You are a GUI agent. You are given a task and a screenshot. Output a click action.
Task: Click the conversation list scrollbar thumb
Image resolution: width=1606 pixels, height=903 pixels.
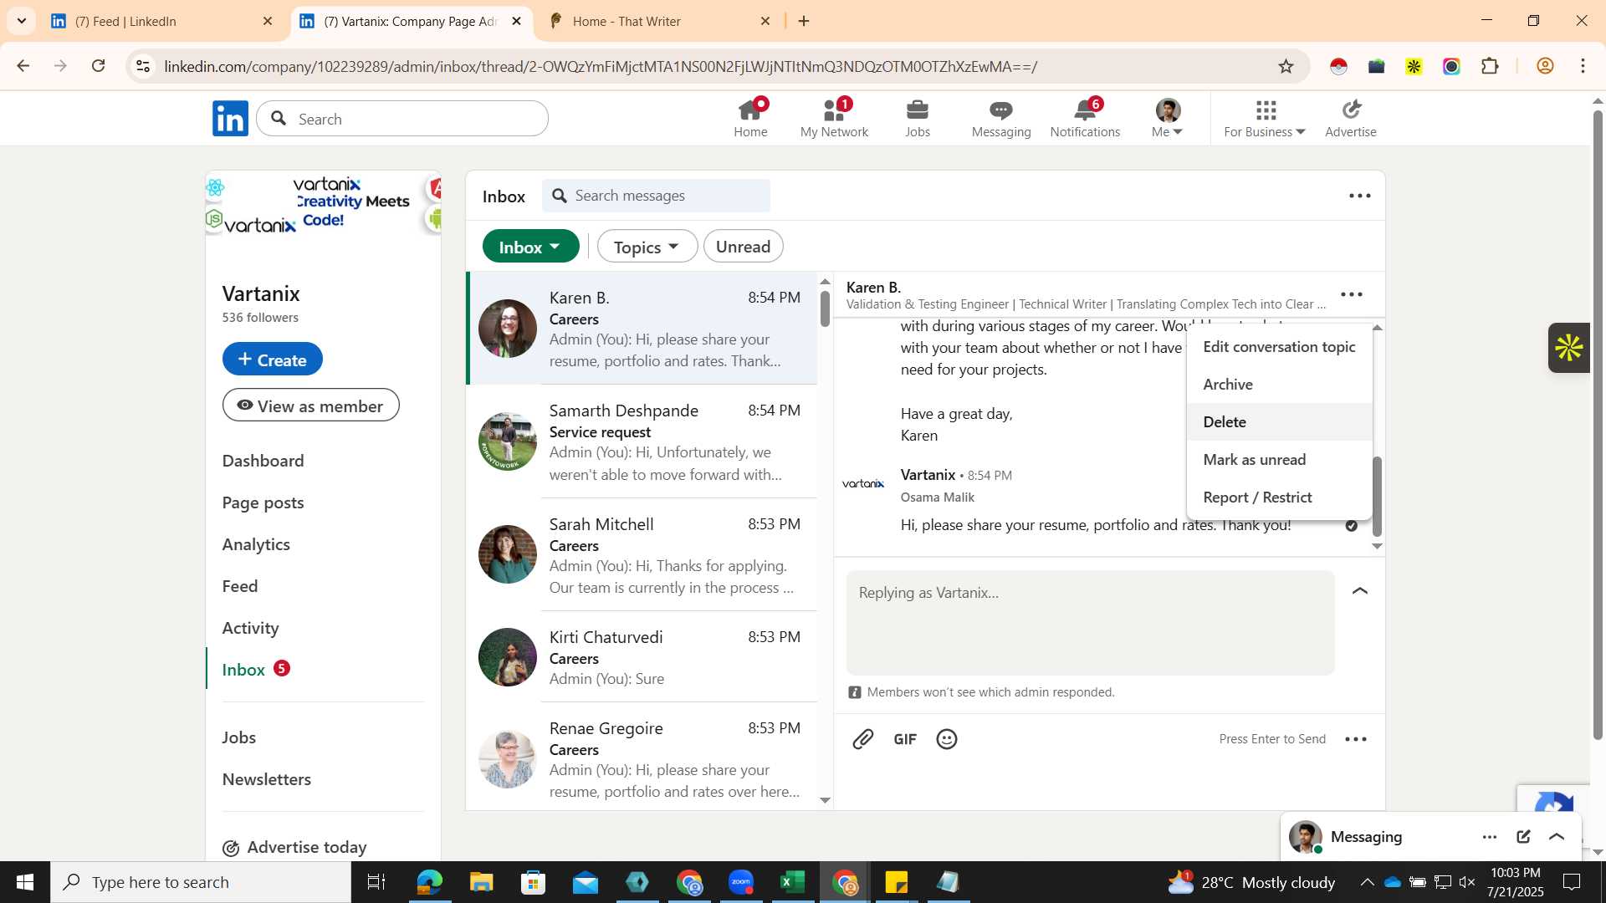(825, 308)
